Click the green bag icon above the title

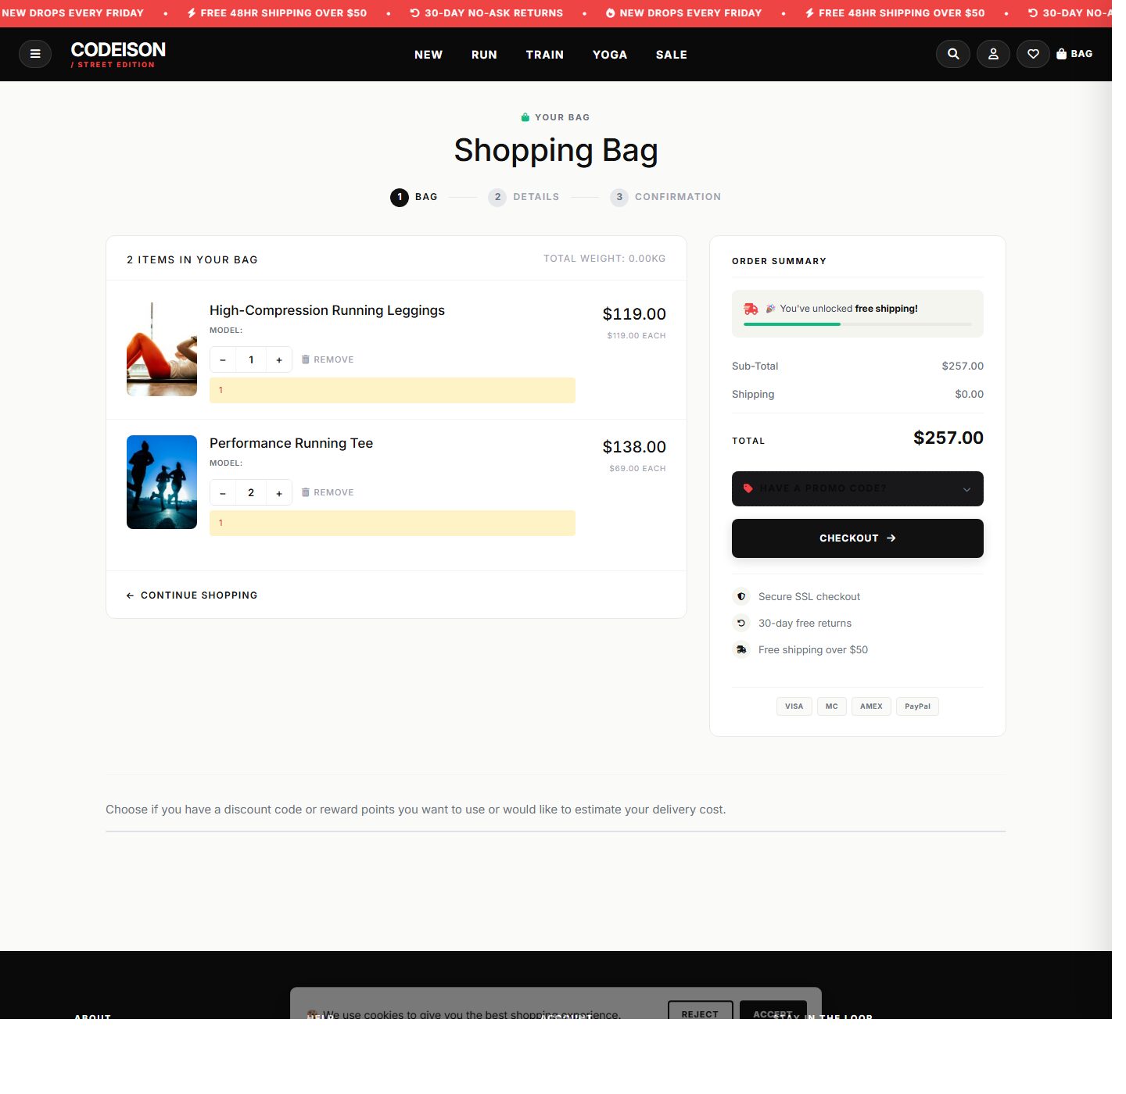point(525,117)
